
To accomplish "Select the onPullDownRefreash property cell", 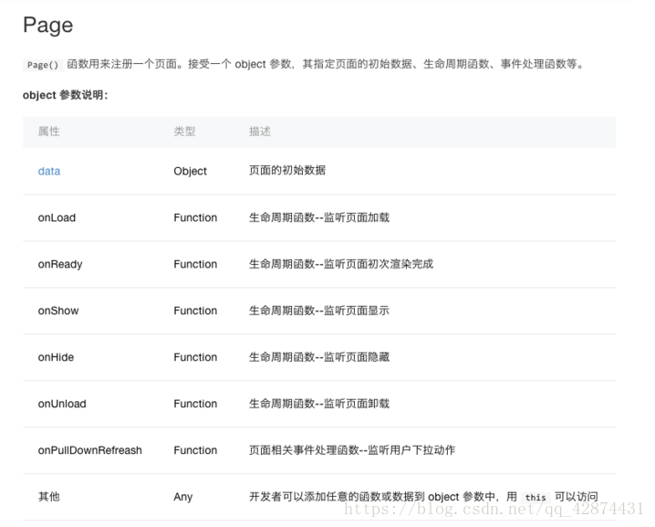I will point(89,450).
